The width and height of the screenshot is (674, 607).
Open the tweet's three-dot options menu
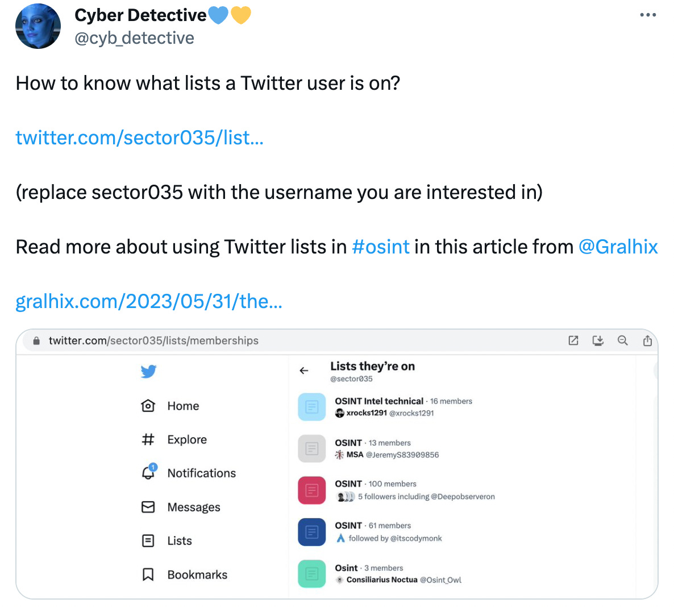pos(648,15)
